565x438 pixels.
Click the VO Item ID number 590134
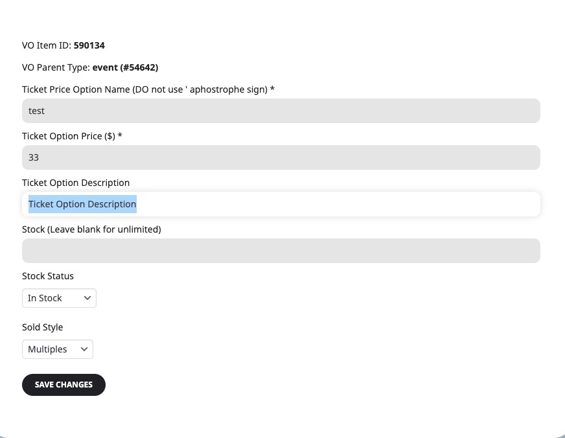coord(89,45)
